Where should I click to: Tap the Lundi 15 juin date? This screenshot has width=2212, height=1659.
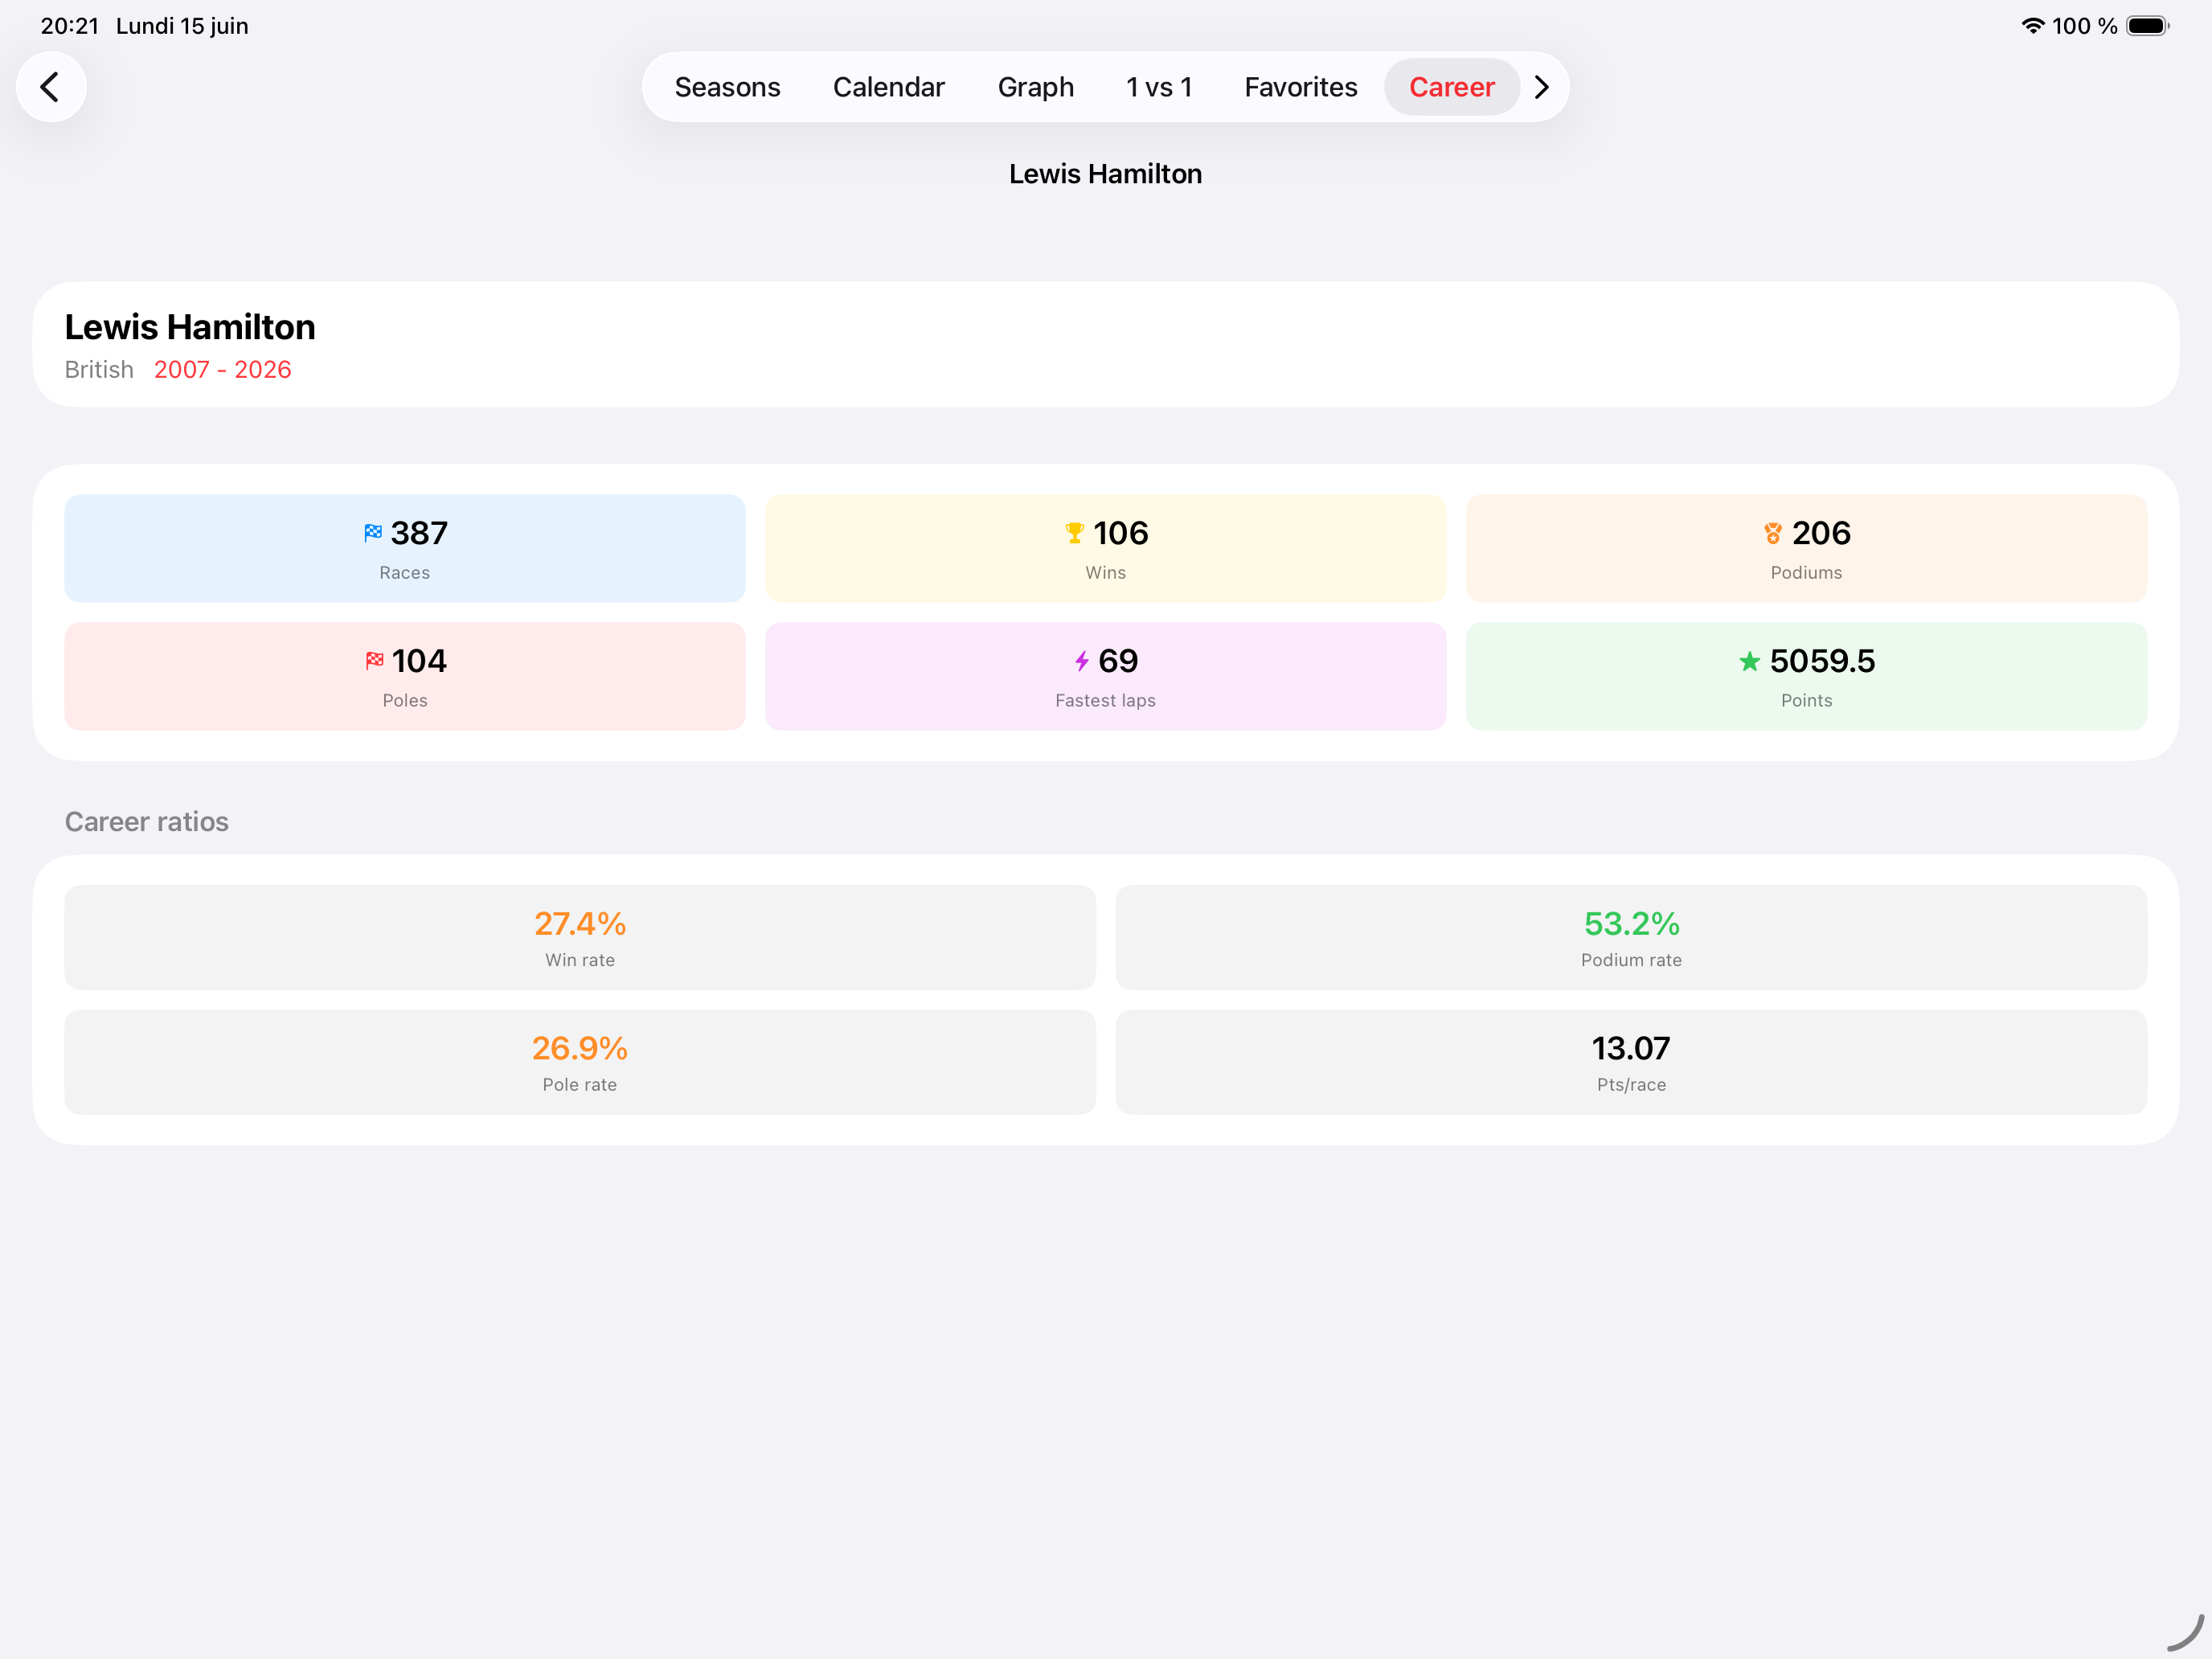(x=182, y=26)
